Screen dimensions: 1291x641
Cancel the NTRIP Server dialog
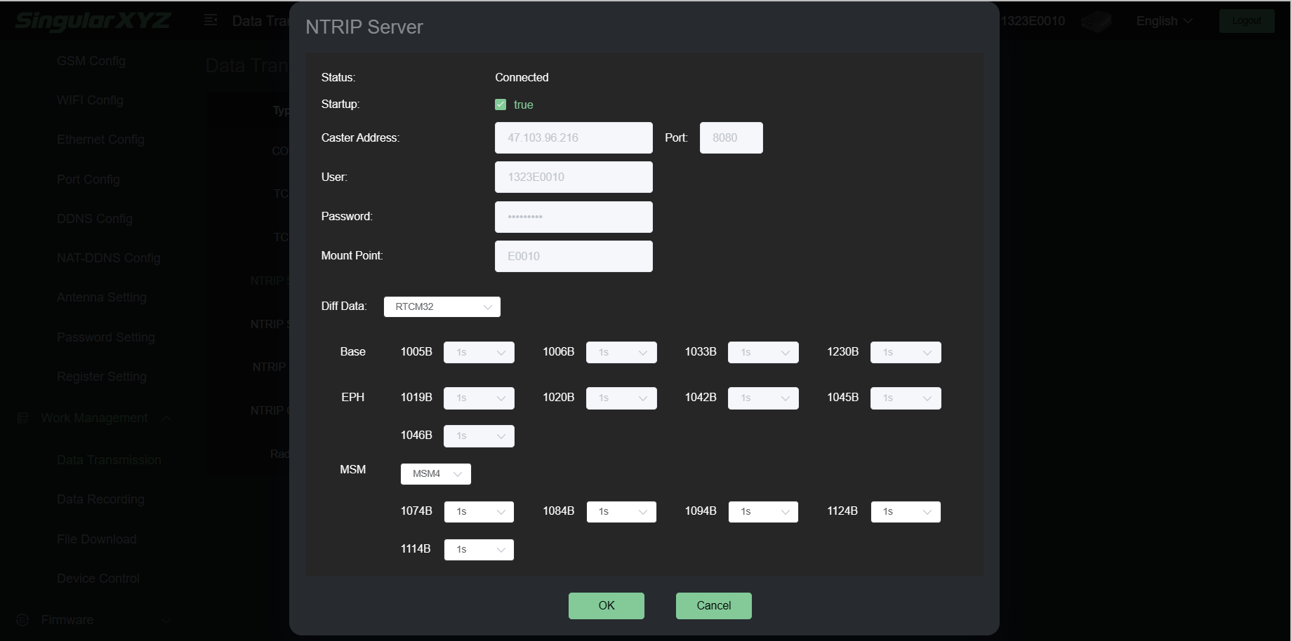pyautogui.click(x=713, y=605)
